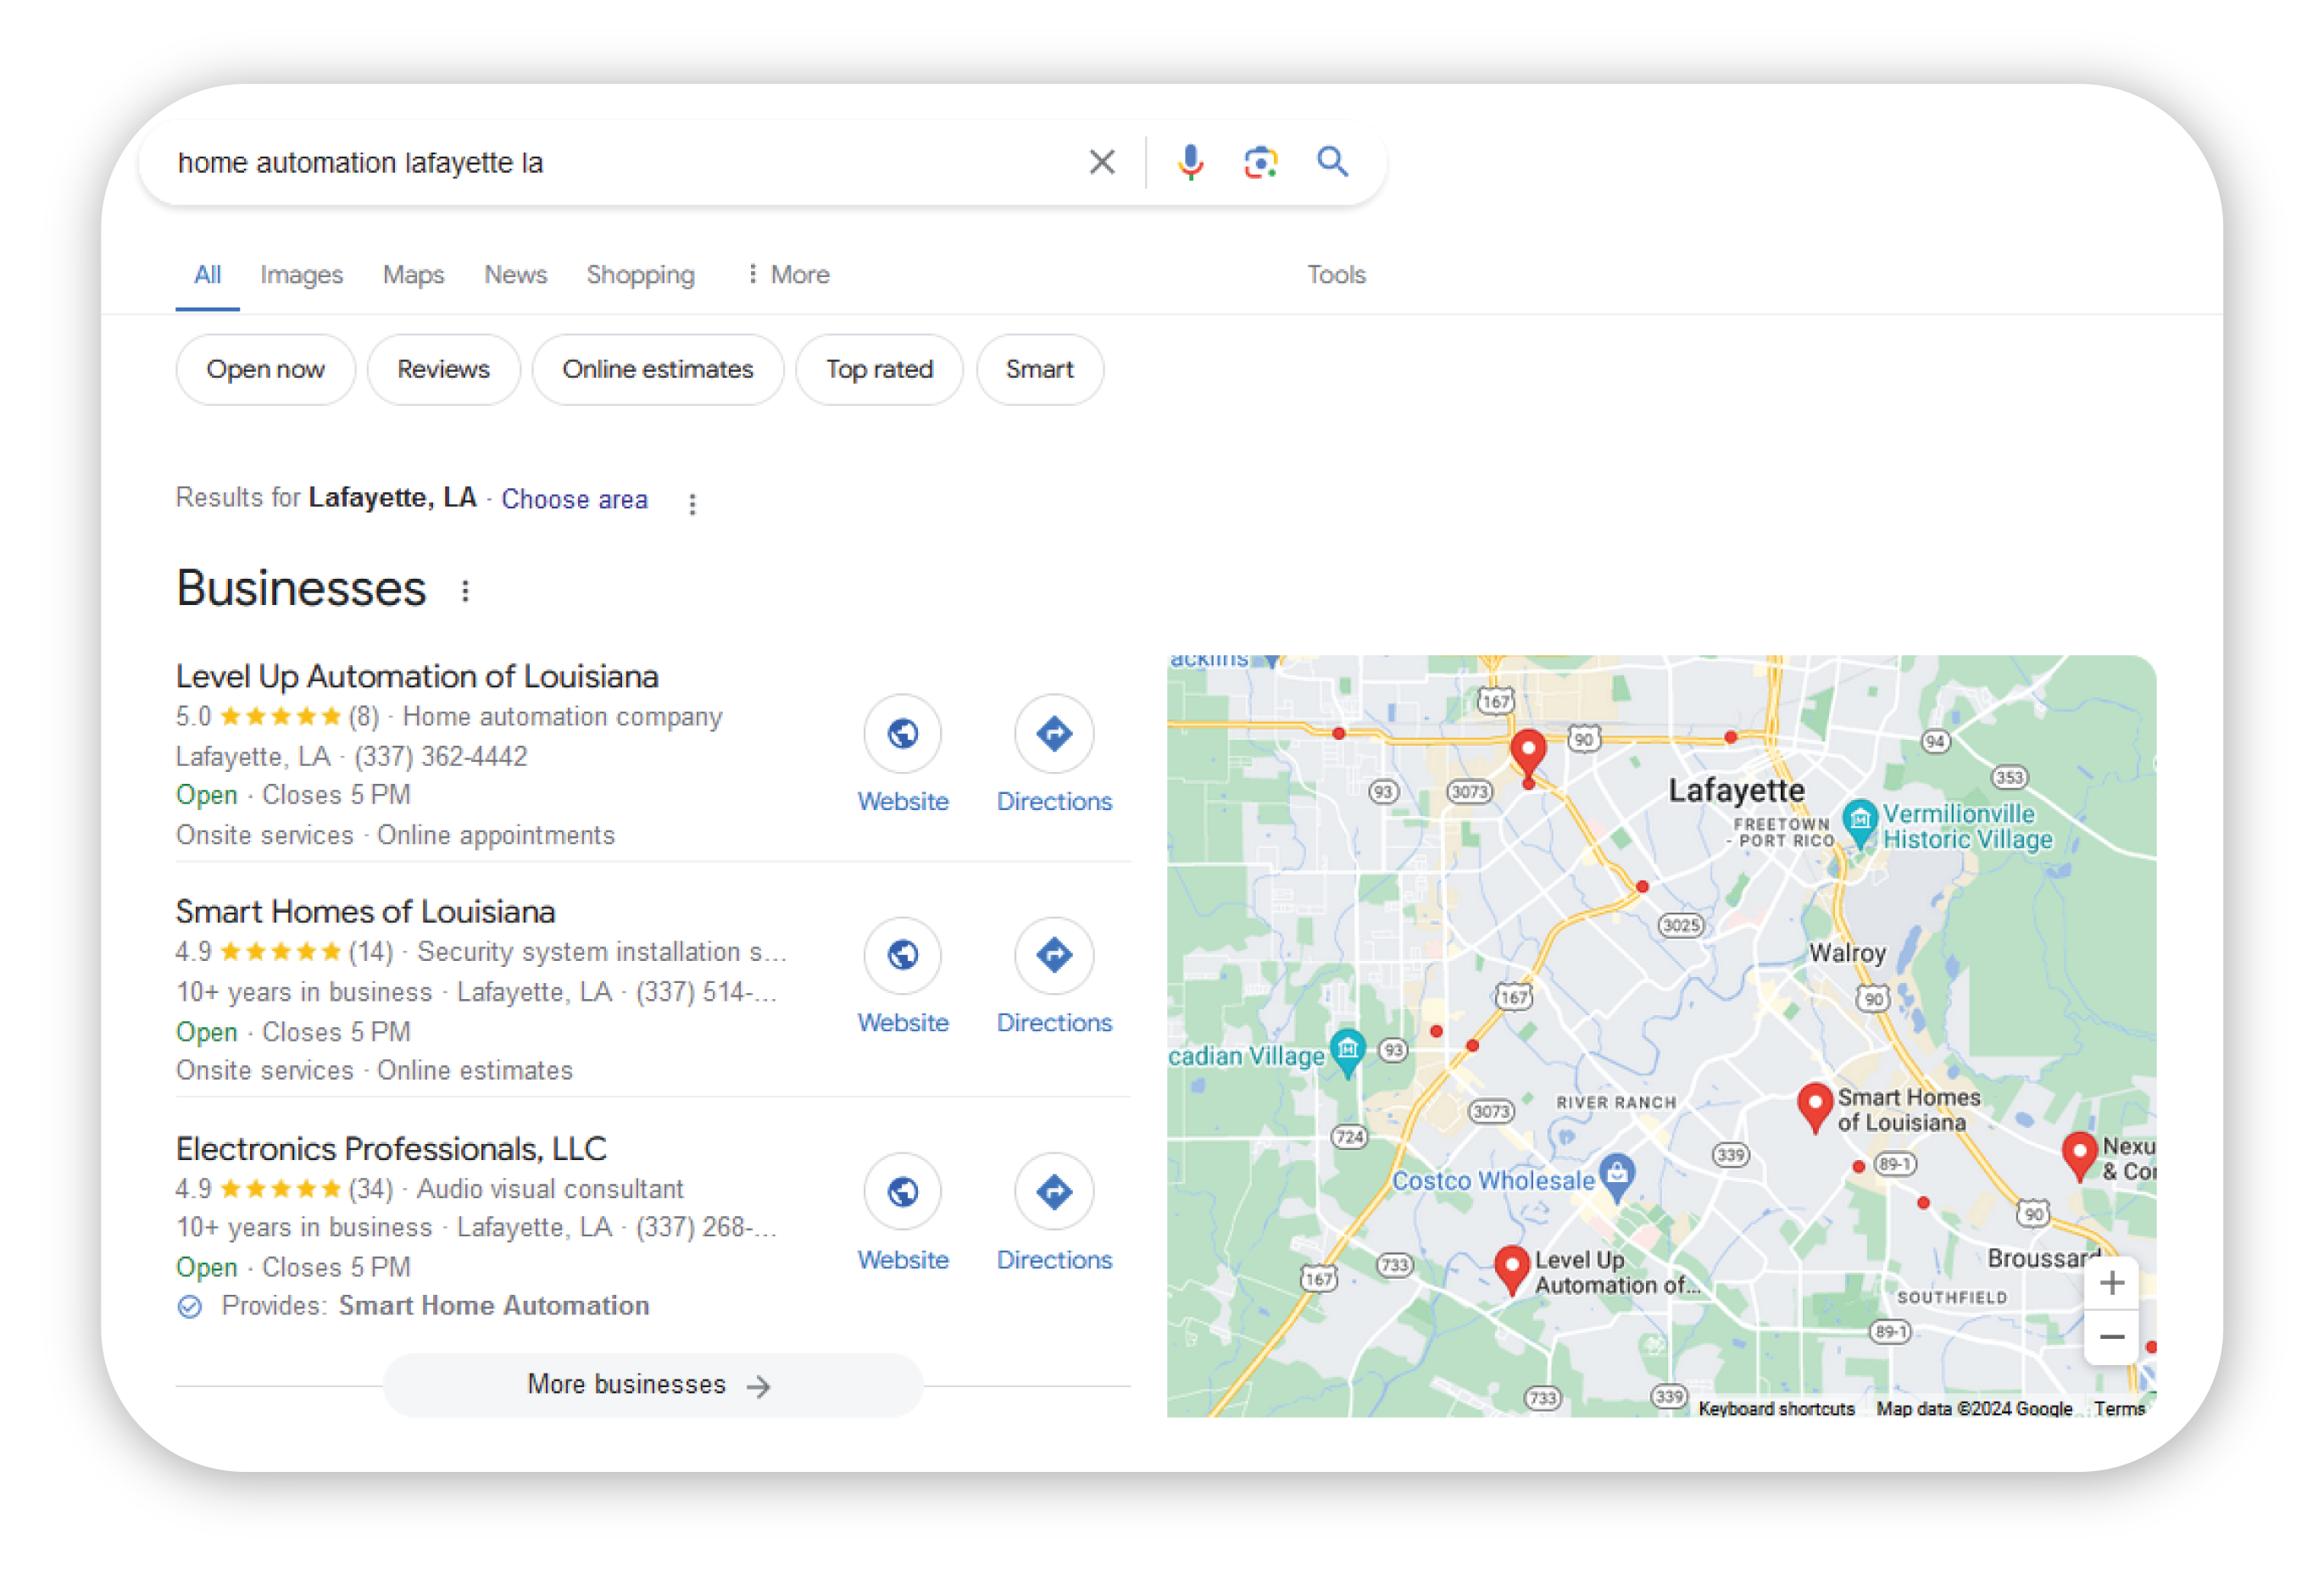
Task: Click the search magnifier icon
Action: point(1333,161)
